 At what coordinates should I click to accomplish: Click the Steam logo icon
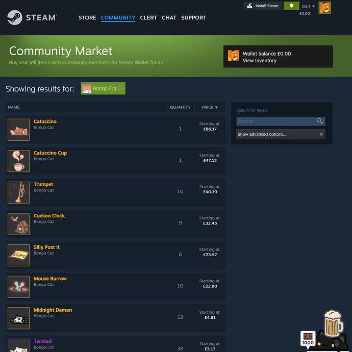[x=15, y=17]
